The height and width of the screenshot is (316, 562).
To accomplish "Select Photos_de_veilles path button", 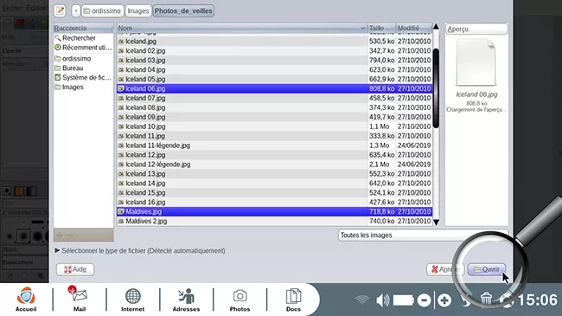I will 183,10.
